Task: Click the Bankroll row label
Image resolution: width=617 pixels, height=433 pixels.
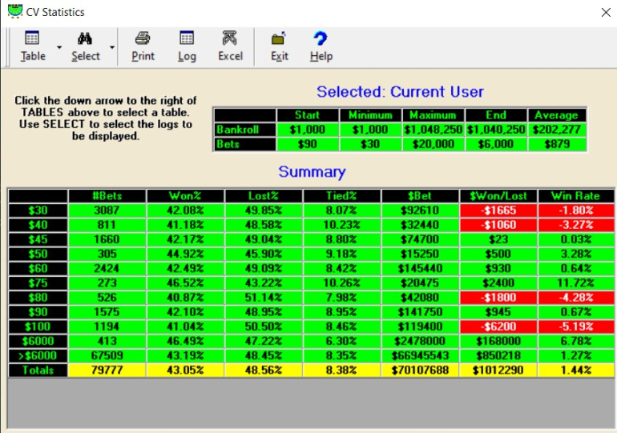Action: pyautogui.click(x=244, y=130)
